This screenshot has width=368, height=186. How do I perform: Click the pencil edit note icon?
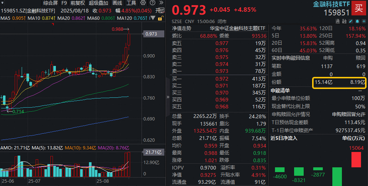coord(351,22)
